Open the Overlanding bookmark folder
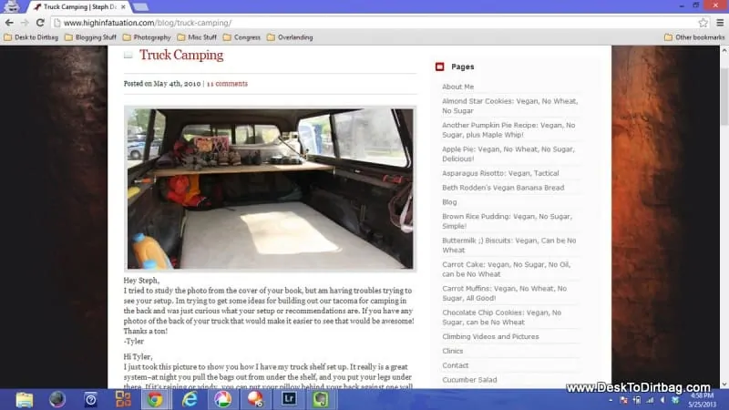 tap(290, 37)
